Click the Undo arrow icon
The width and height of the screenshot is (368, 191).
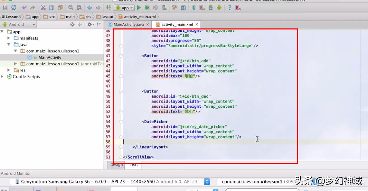[24, 7]
